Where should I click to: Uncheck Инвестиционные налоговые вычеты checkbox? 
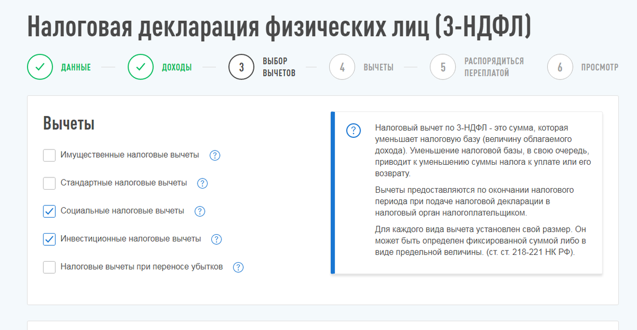tap(49, 239)
